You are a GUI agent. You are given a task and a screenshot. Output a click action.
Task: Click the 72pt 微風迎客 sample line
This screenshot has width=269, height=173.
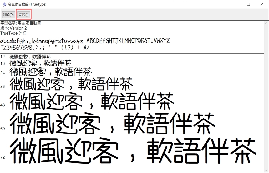[x=133, y=150]
